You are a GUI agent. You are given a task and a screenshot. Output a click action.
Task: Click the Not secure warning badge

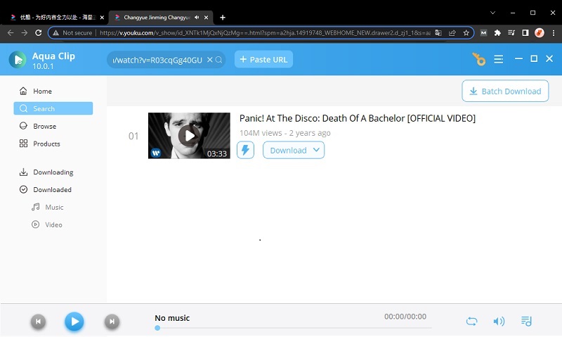click(x=72, y=32)
